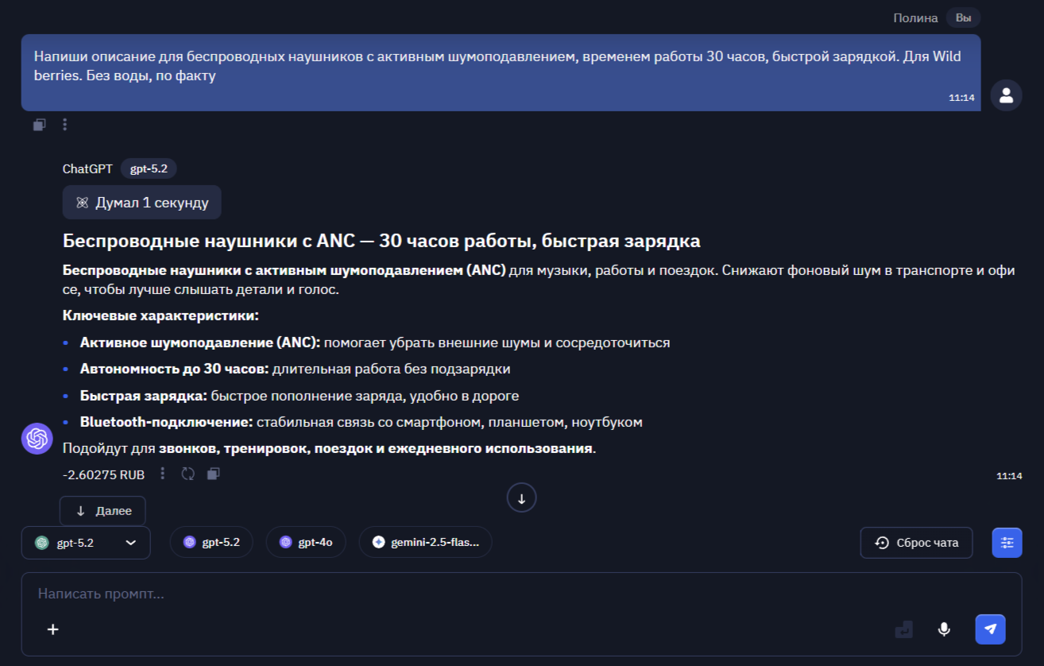
Task: Enable the gemini-2.5-flash model chip
Action: click(425, 541)
